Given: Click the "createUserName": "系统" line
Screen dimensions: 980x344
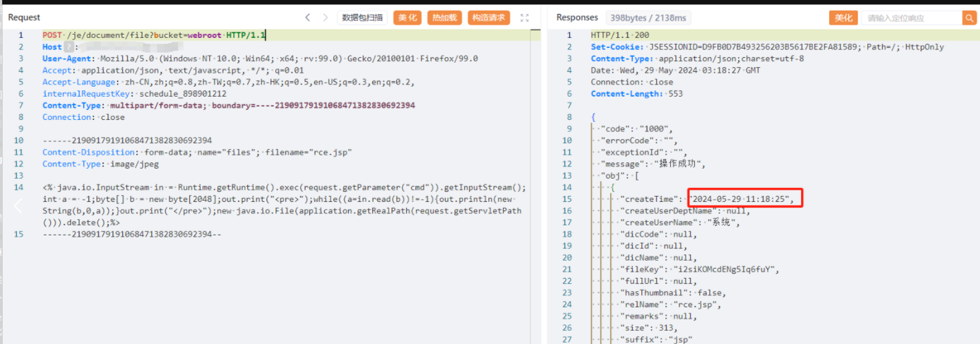Looking at the screenshot, I should [x=681, y=222].
